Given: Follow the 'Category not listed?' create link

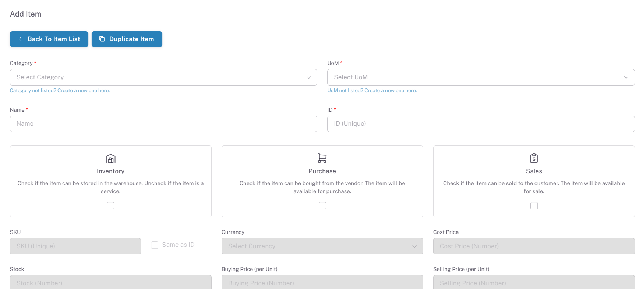Looking at the screenshot, I should [60, 91].
